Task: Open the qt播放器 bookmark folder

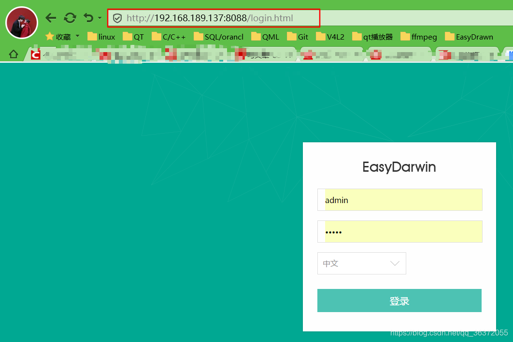Action: pyautogui.click(x=372, y=37)
